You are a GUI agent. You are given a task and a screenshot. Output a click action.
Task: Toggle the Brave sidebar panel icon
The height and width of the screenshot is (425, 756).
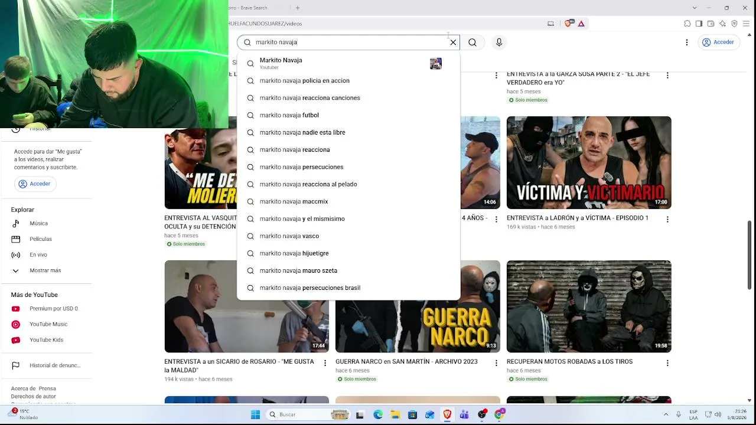point(699,24)
